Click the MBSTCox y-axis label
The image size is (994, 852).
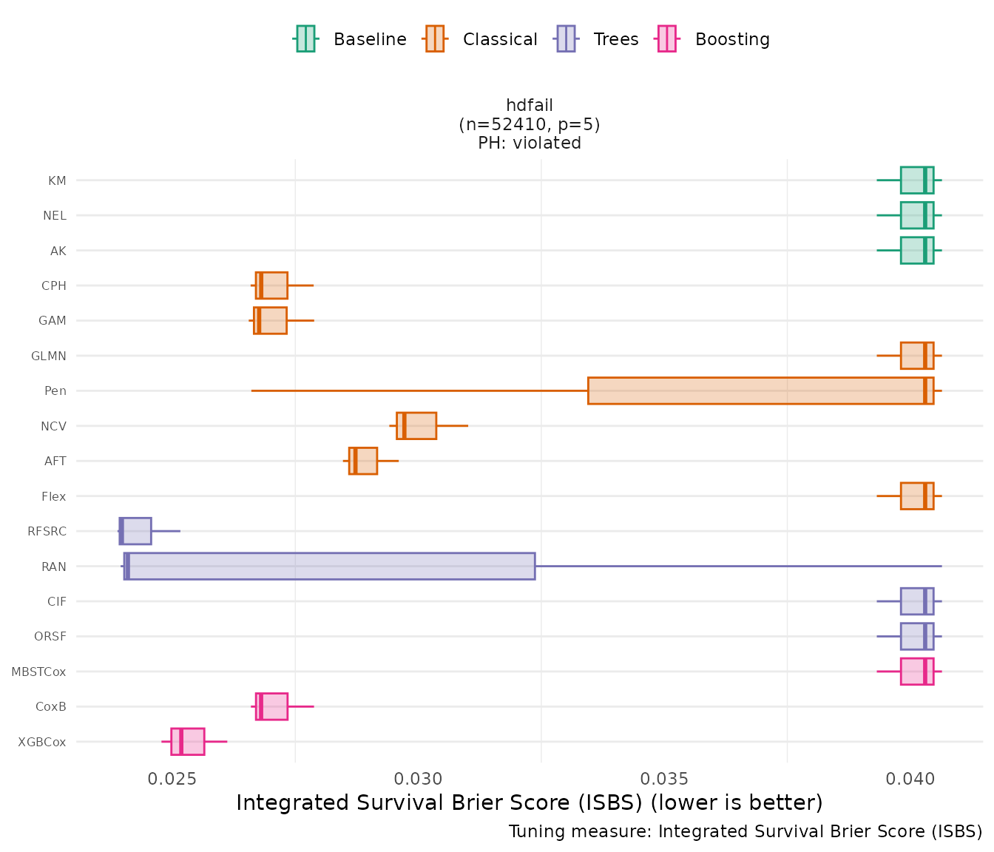pos(38,672)
